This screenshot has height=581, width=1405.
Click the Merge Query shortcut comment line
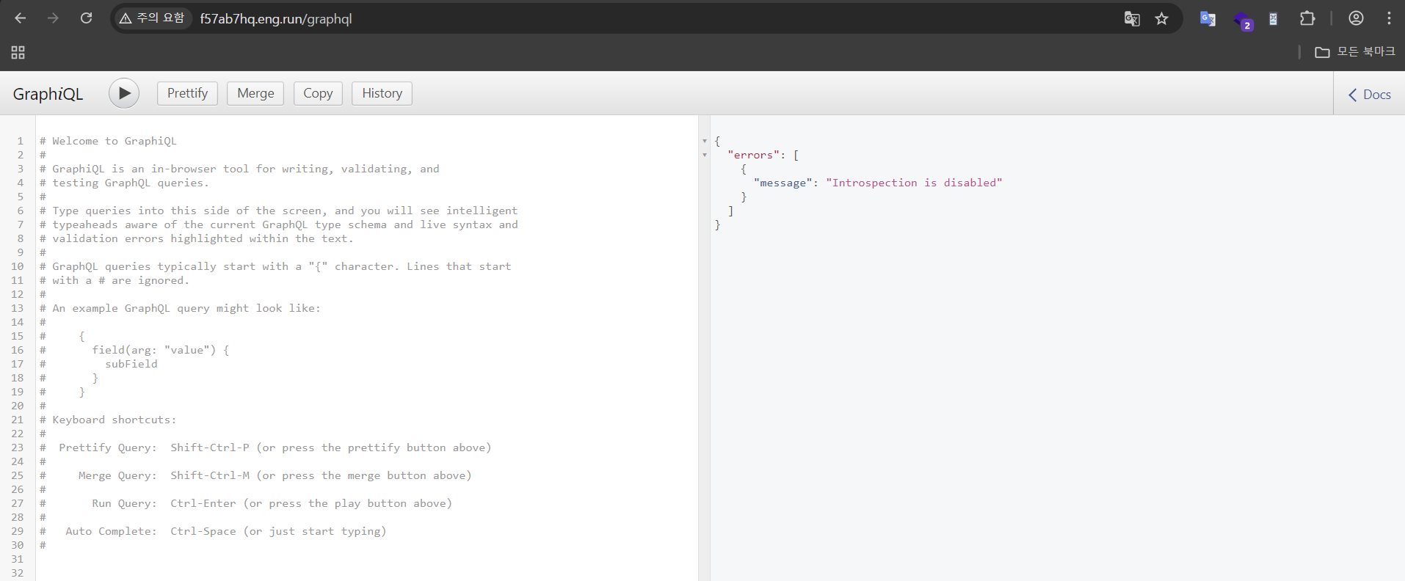coord(255,475)
